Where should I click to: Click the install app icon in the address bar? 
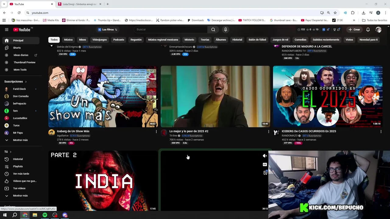coord(322,13)
